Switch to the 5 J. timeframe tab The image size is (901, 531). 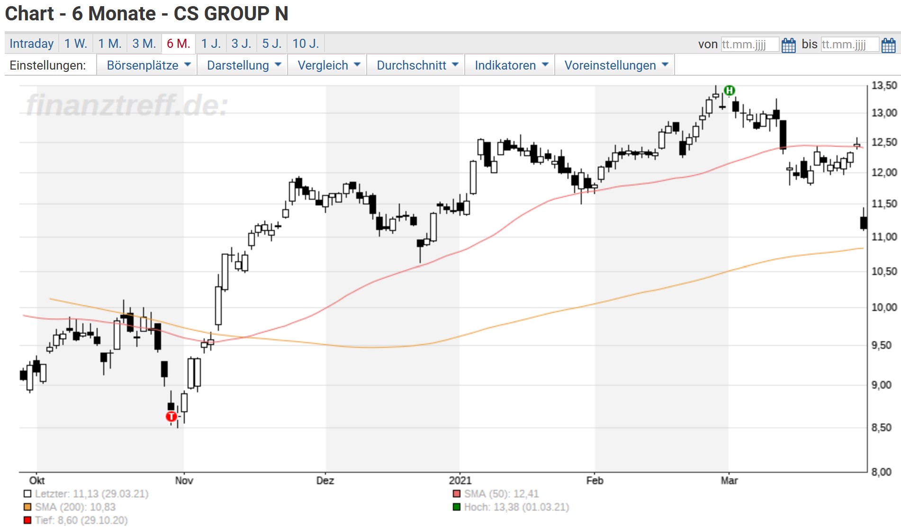(x=272, y=44)
